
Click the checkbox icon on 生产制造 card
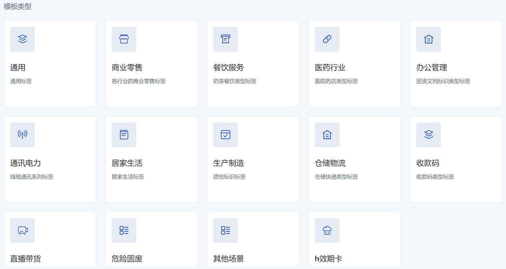225,134
